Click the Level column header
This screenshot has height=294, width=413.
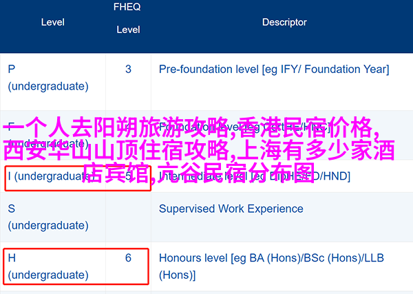53,23
